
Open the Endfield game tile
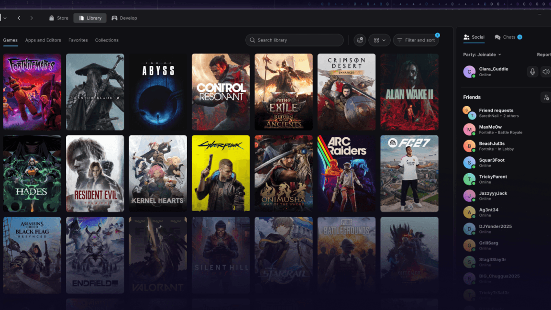(x=95, y=255)
